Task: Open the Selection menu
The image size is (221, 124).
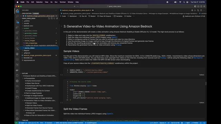Action: click(x=39, y=2)
